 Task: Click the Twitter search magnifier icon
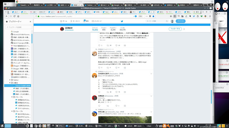click(167, 21)
